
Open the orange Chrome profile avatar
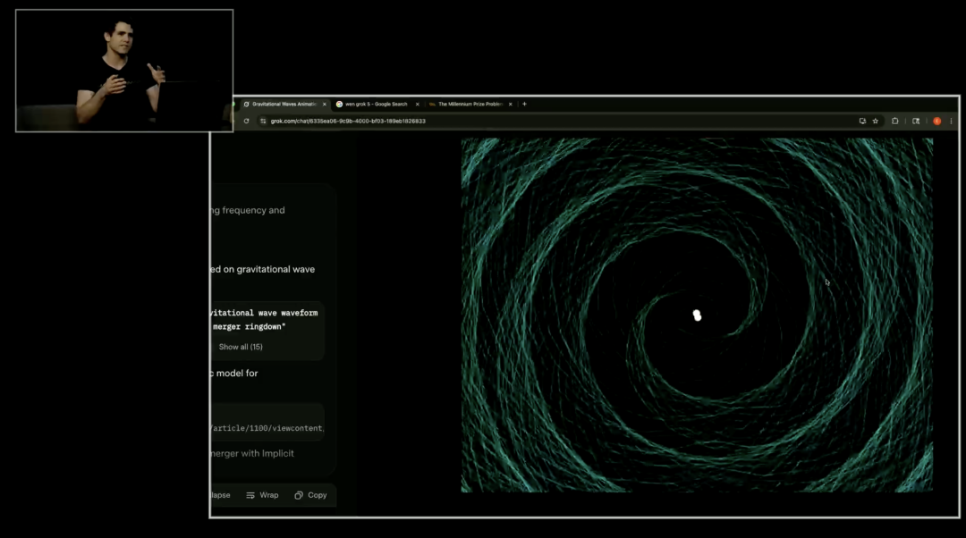(x=936, y=122)
